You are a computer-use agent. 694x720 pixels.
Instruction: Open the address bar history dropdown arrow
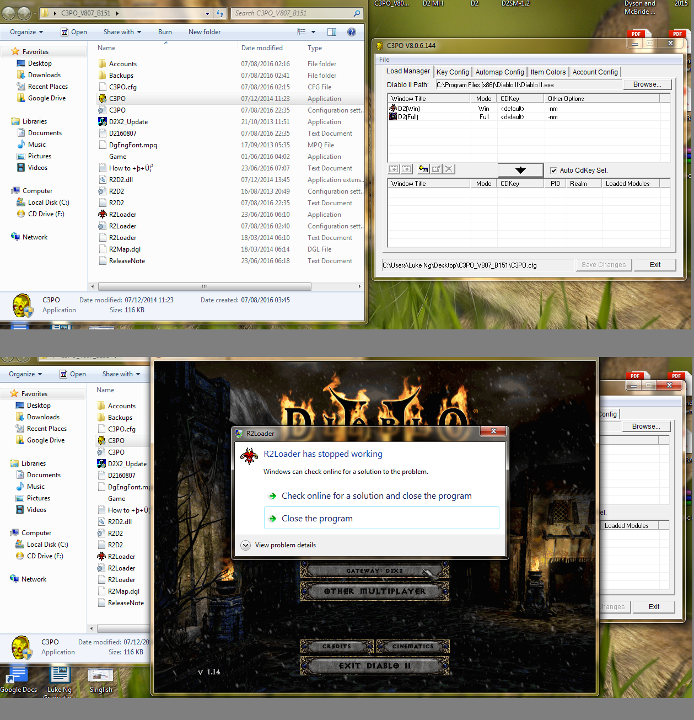coord(207,13)
